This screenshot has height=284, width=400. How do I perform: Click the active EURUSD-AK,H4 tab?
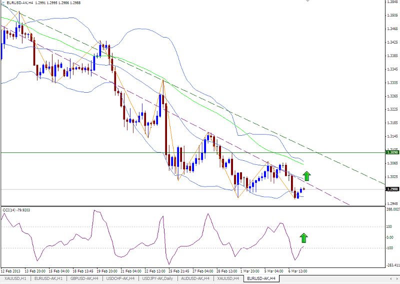[x=259, y=278]
